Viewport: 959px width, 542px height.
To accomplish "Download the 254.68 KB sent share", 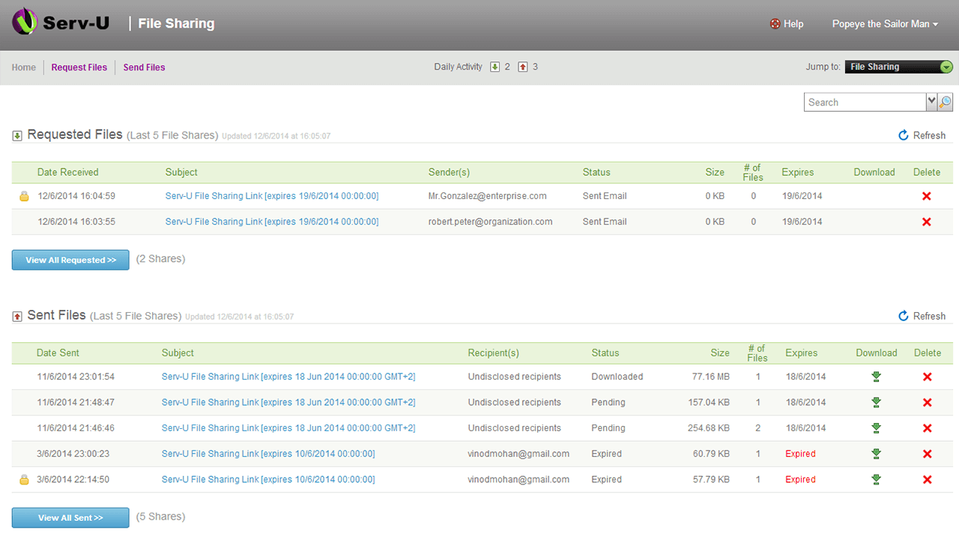I will click(876, 428).
